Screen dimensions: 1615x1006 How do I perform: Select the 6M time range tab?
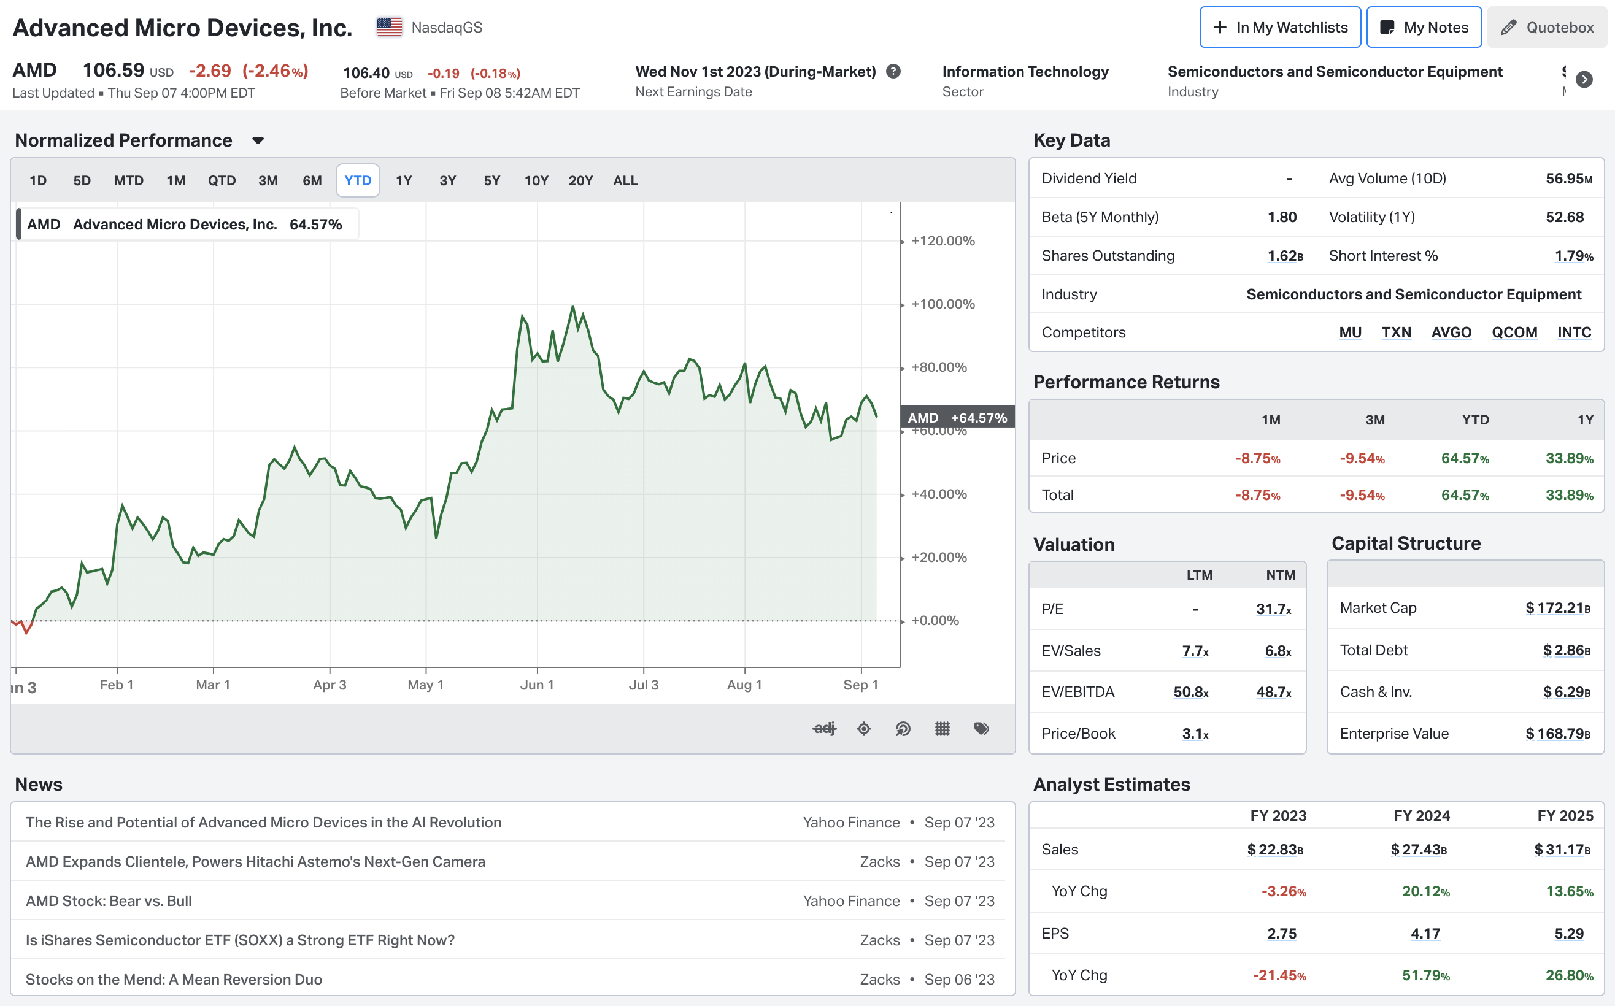(312, 180)
